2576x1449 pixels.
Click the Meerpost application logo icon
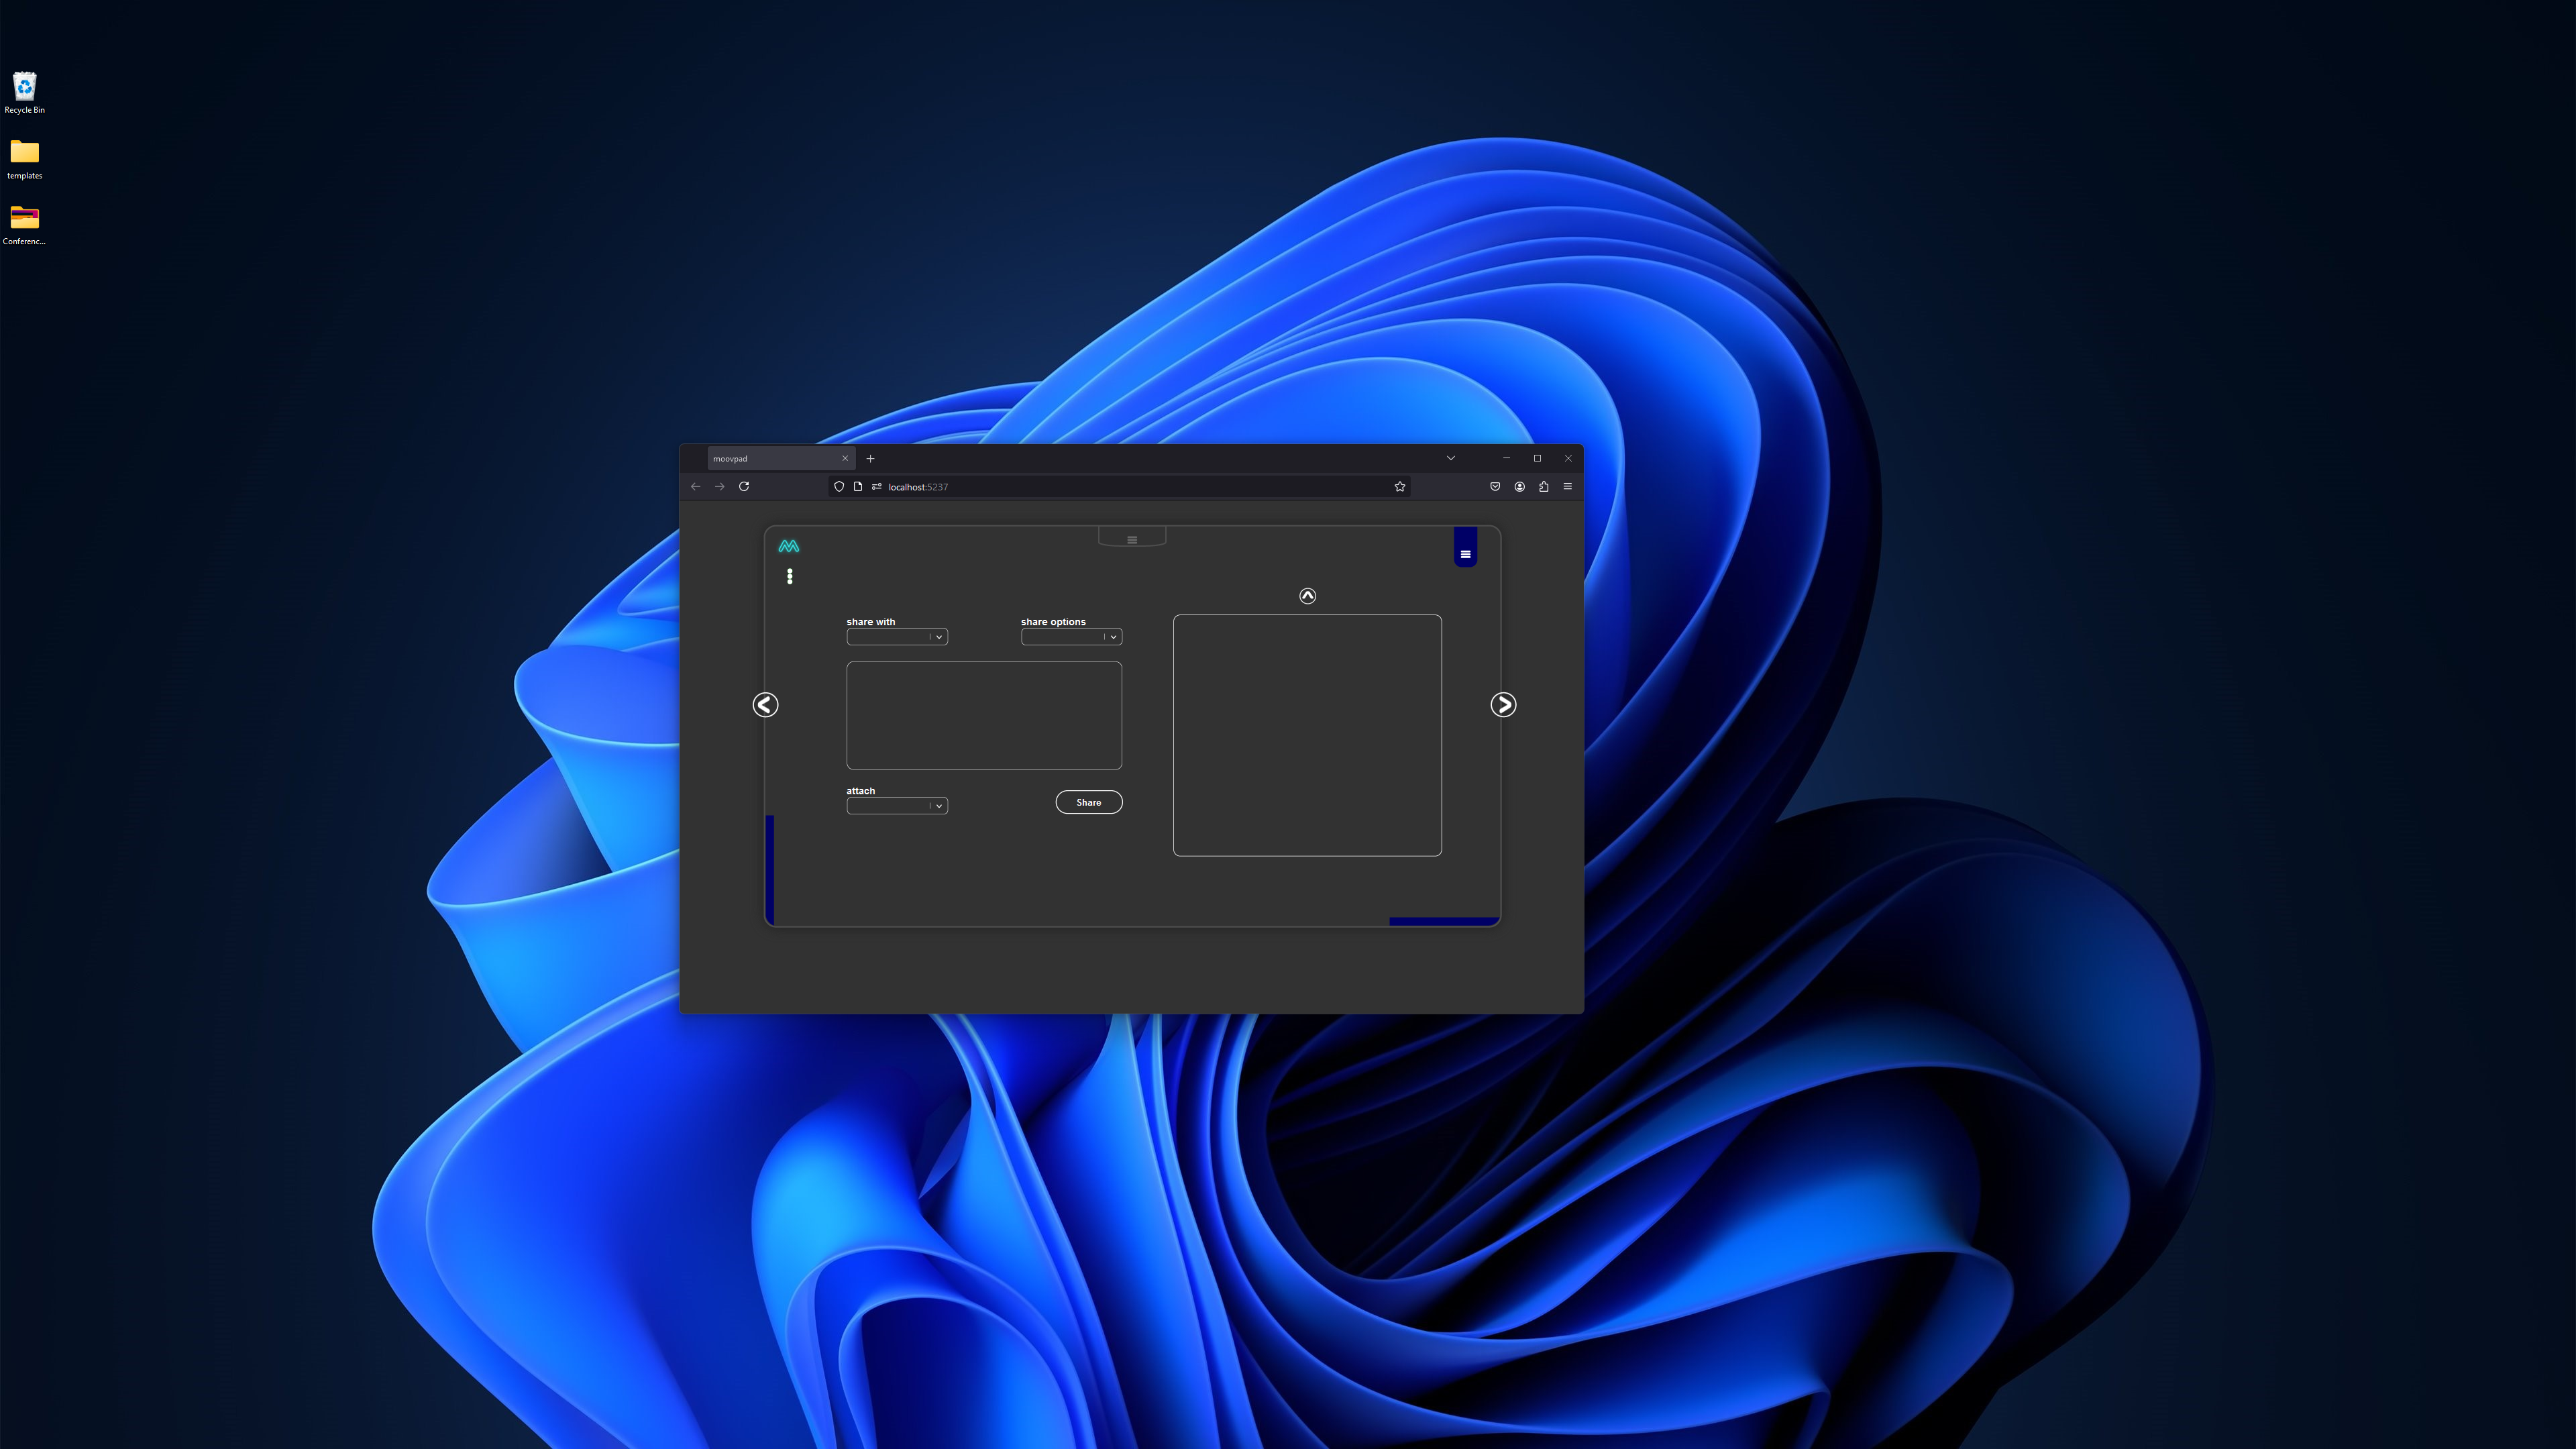click(788, 545)
